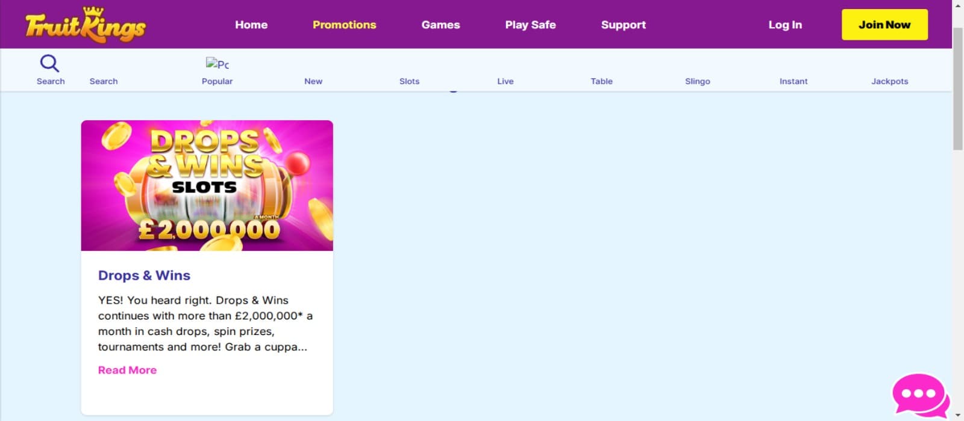This screenshot has height=421, width=964.
Task: Select the Slots category
Action: 409,81
